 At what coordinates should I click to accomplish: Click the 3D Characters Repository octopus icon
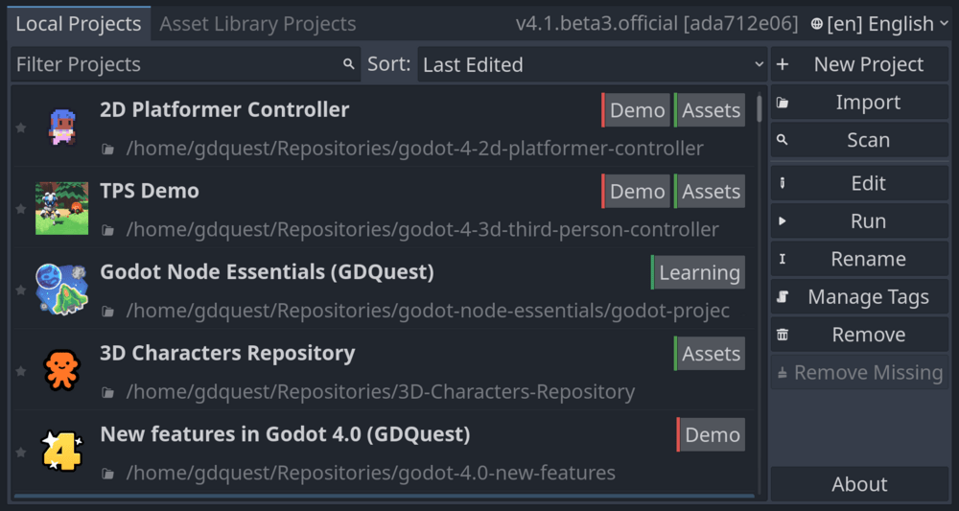[x=61, y=370]
